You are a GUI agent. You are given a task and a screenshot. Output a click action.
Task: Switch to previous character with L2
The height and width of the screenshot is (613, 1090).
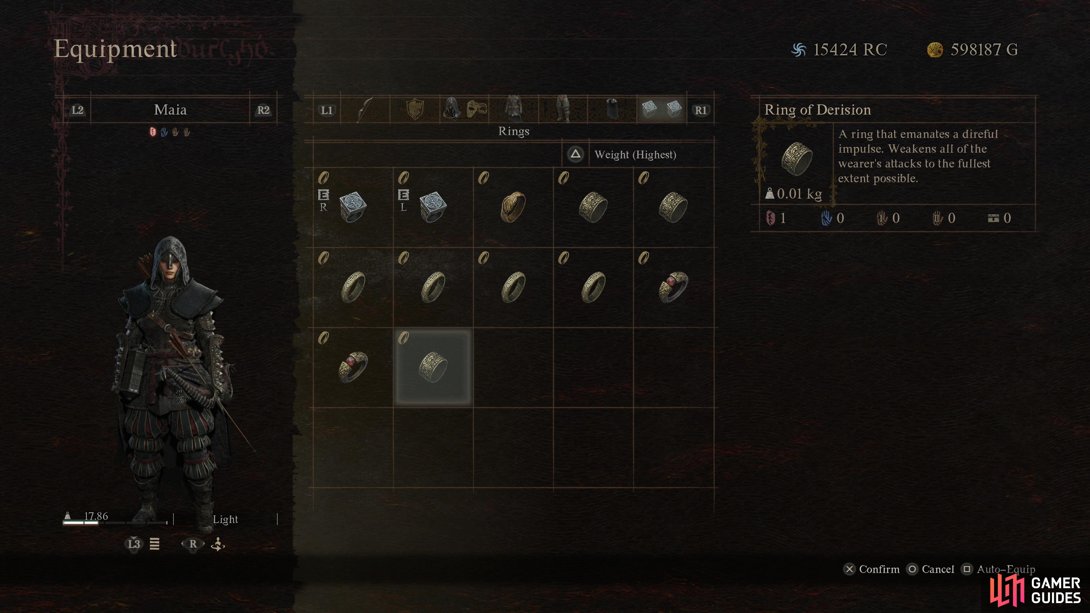(x=77, y=110)
